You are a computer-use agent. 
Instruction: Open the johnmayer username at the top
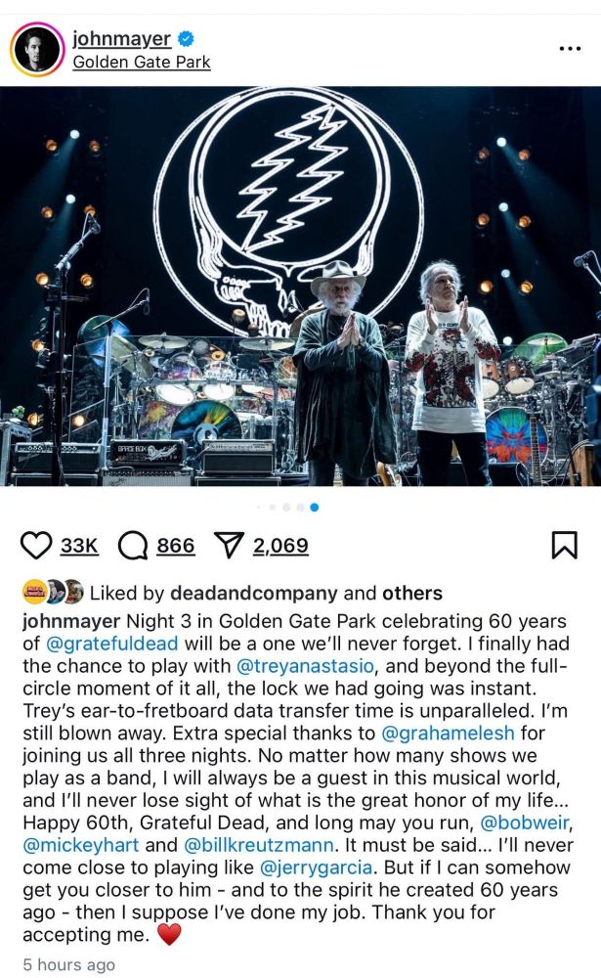pos(121,39)
